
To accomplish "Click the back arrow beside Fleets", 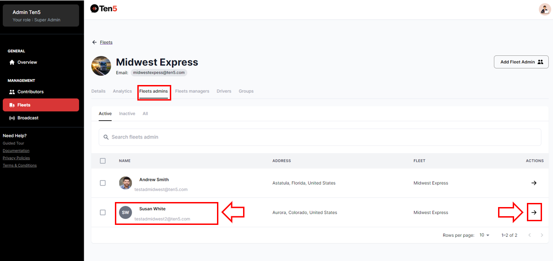I will [94, 43].
